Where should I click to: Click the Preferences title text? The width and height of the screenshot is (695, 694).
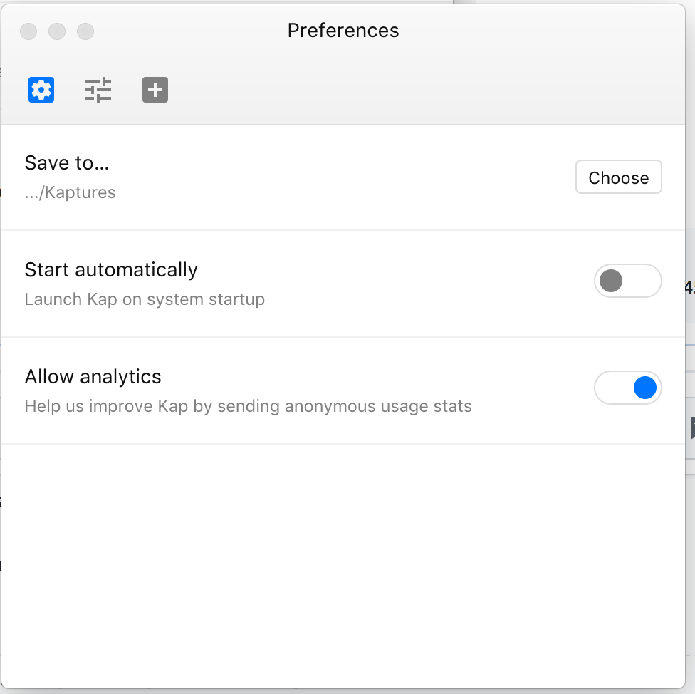343,31
